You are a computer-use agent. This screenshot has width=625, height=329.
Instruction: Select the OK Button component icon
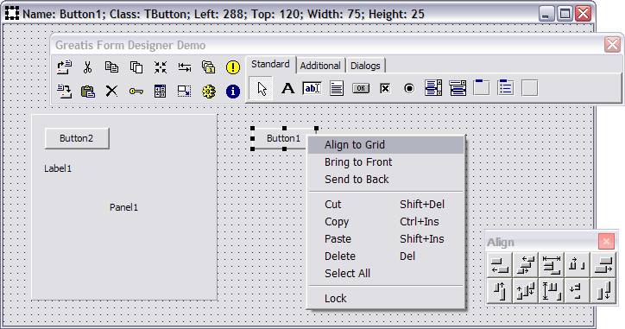tap(361, 88)
